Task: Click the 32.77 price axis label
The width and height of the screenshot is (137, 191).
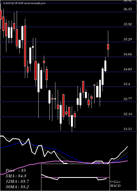Action: point(128,99)
